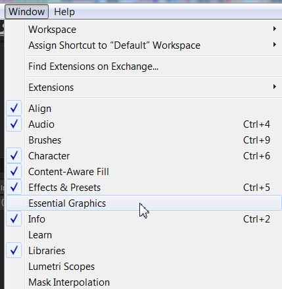The height and width of the screenshot is (289, 282).
Task: Expand the Assign Shortcut to Default Workspace arrow
Action: click(274, 45)
